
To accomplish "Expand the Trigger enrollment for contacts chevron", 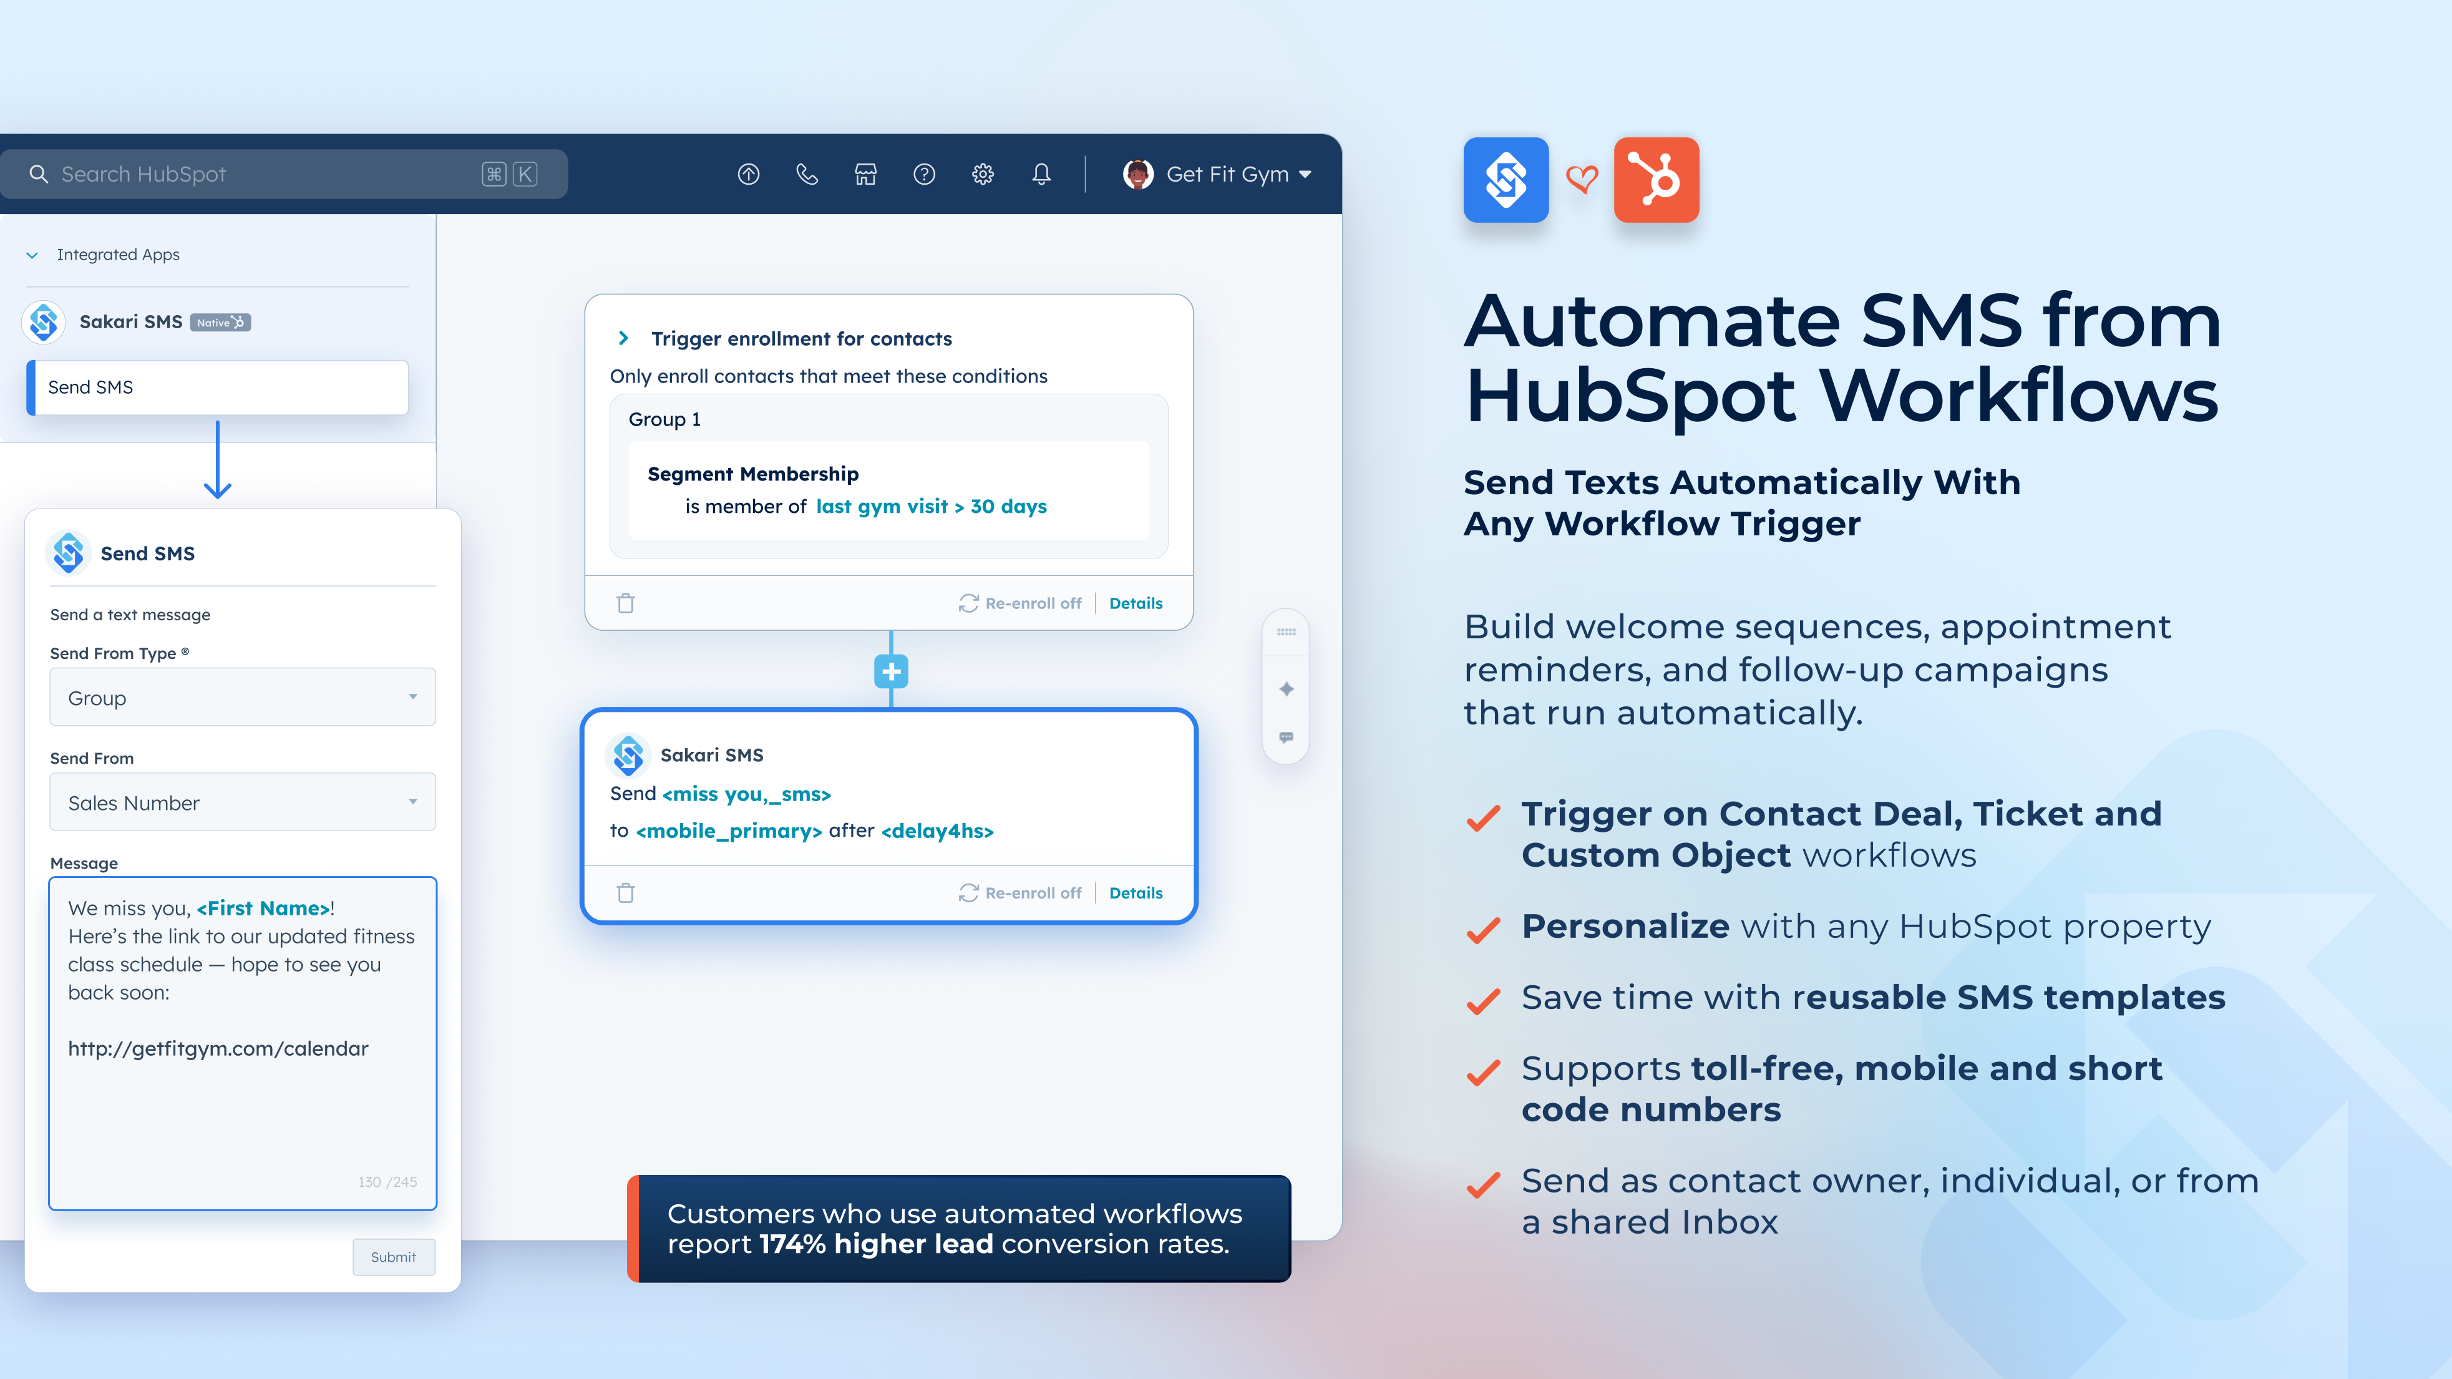I will 623,338.
